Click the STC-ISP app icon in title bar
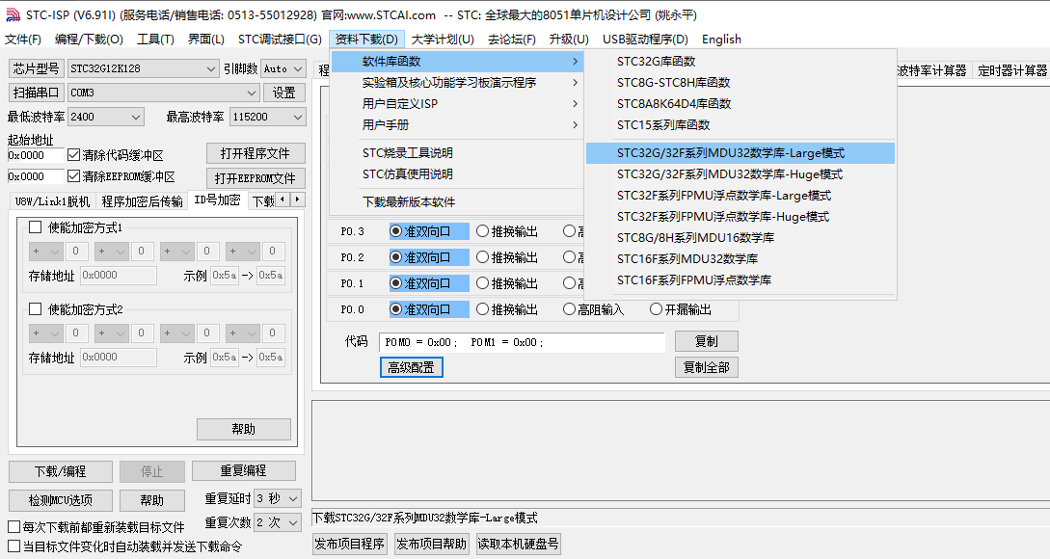This screenshot has width=1050, height=559. pyautogui.click(x=13, y=14)
